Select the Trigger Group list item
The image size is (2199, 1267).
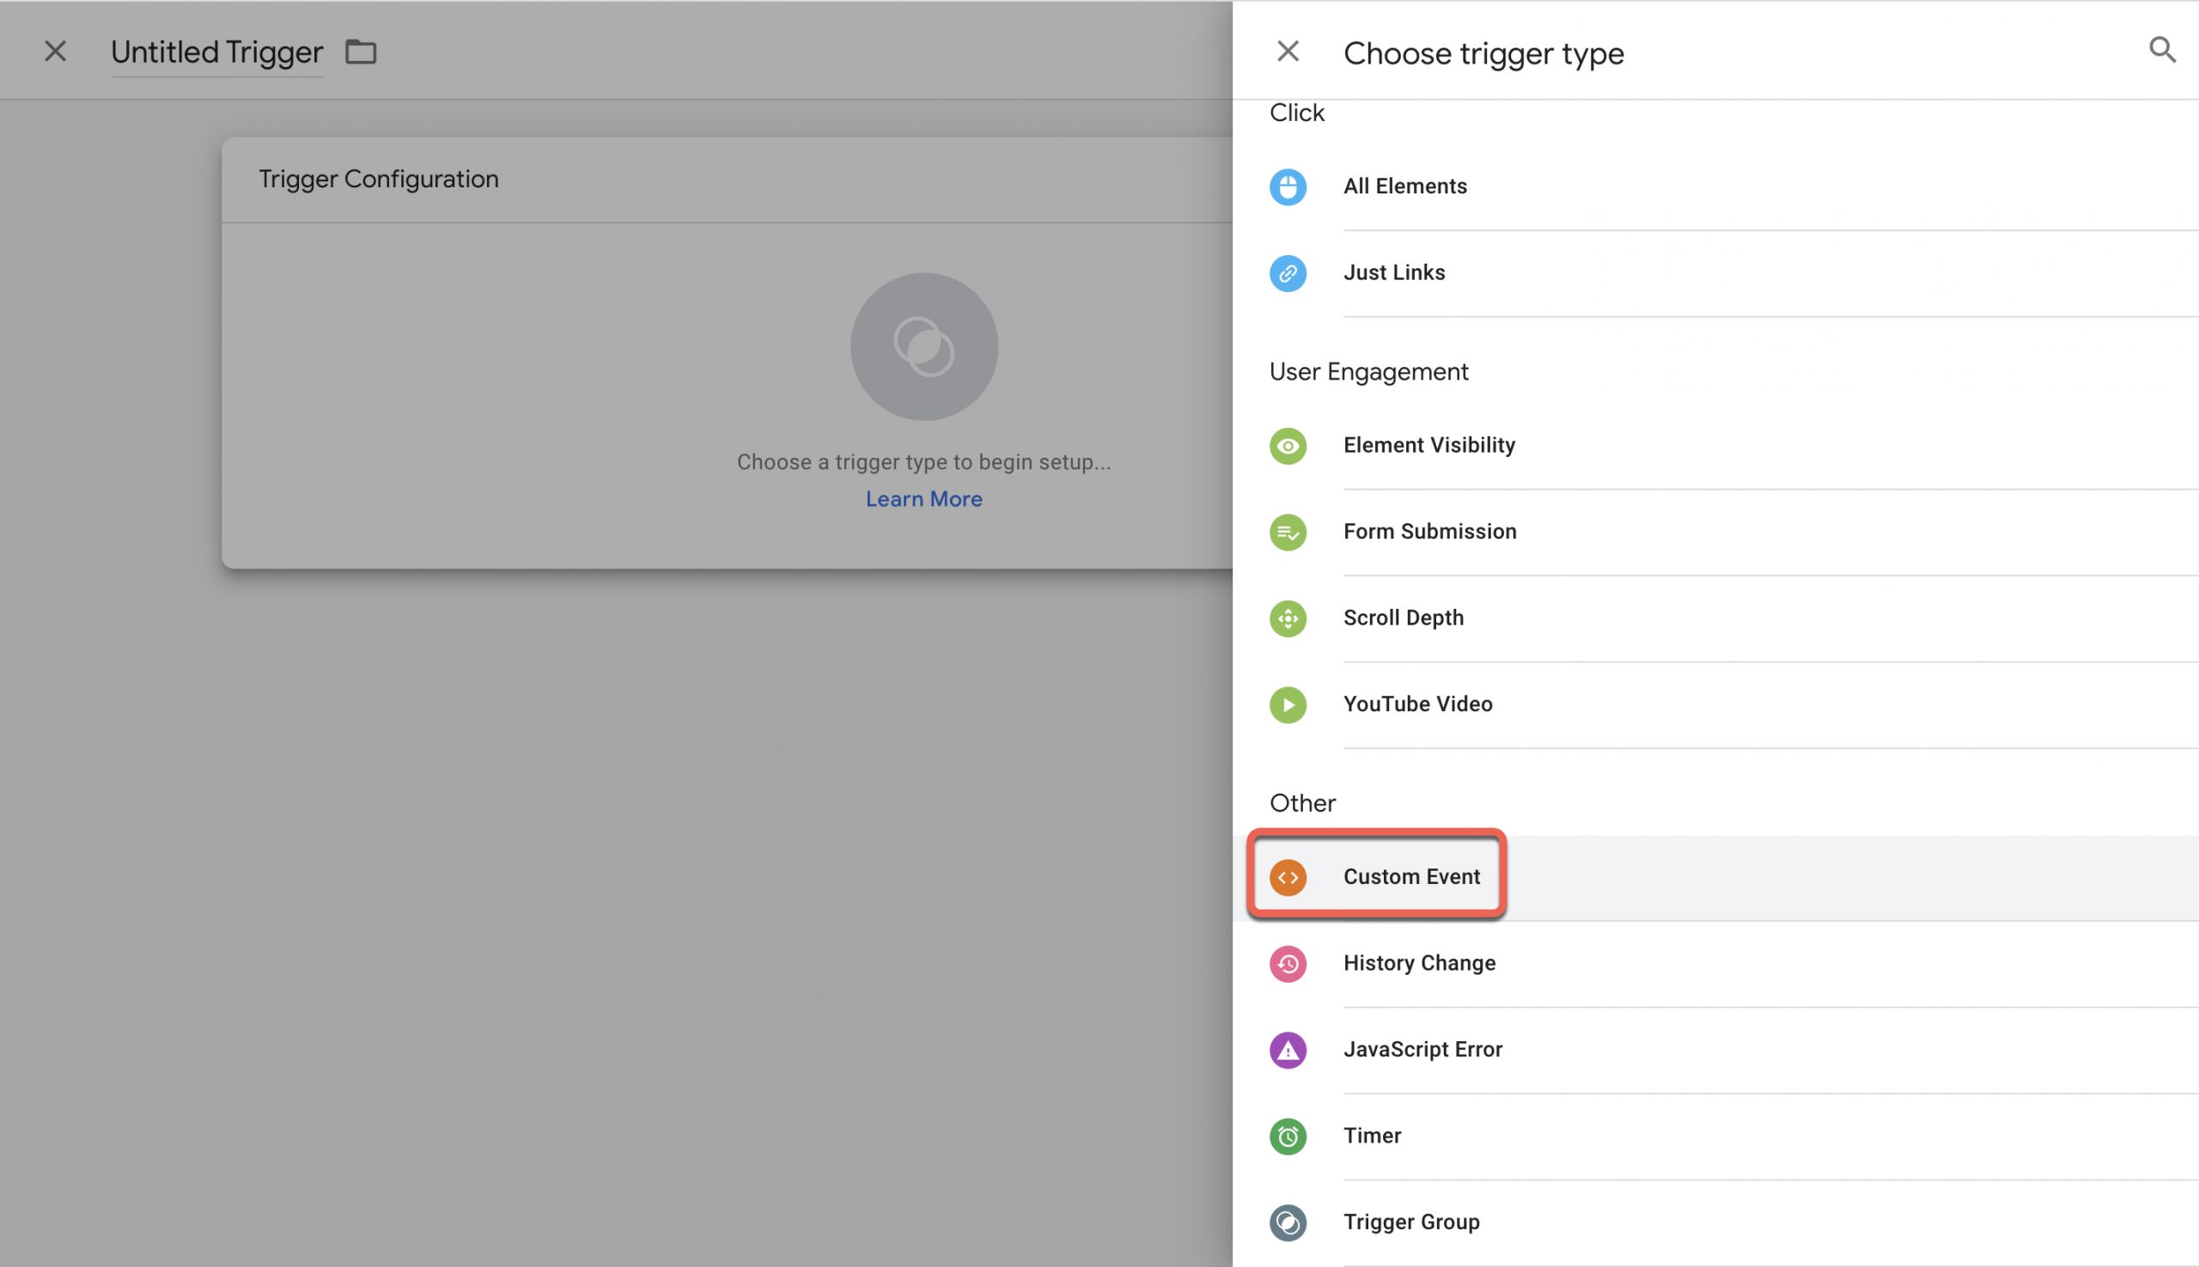(1409, 1221)
